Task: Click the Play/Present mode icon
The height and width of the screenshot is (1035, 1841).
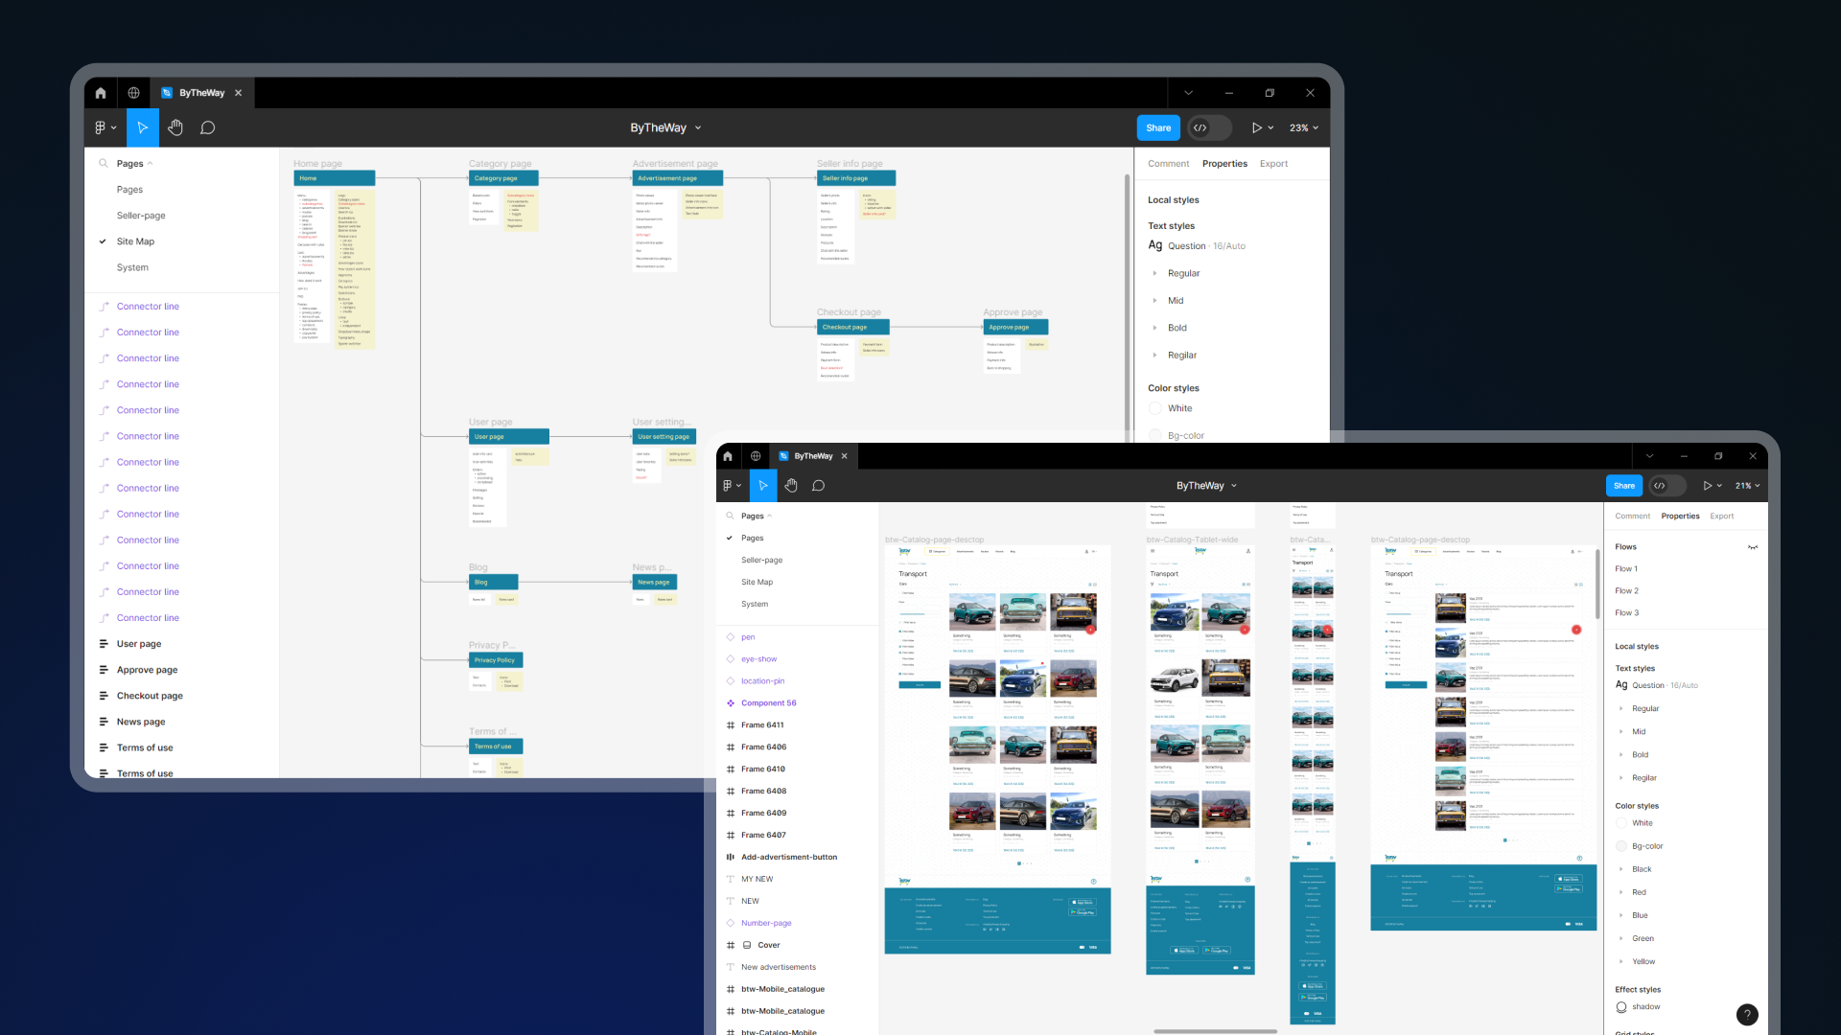Action: point(1255,127)
